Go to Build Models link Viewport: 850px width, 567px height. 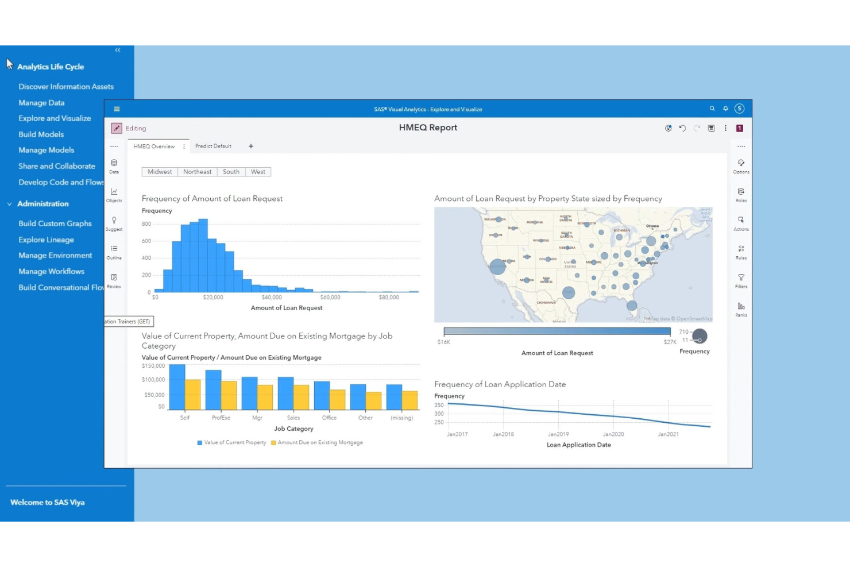pos(41,134)
